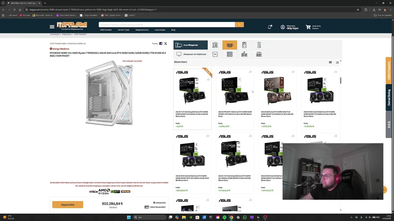Switch to grid view of products
The image size is (394, 221).
tap(330, 62)
